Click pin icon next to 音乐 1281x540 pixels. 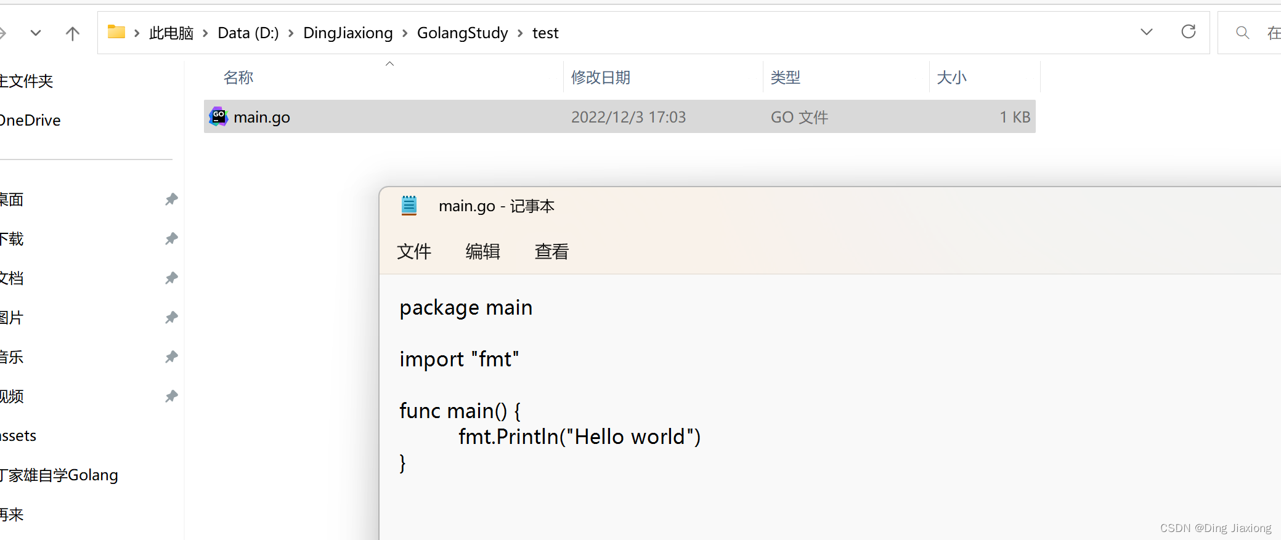pos(171,357)
